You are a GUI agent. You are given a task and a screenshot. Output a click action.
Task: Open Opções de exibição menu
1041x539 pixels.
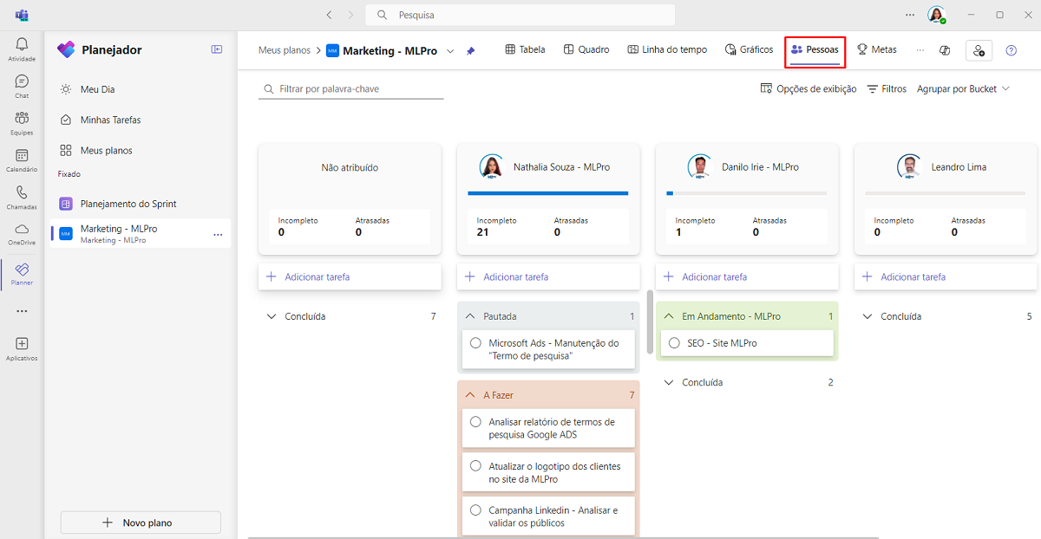[808, 88]
